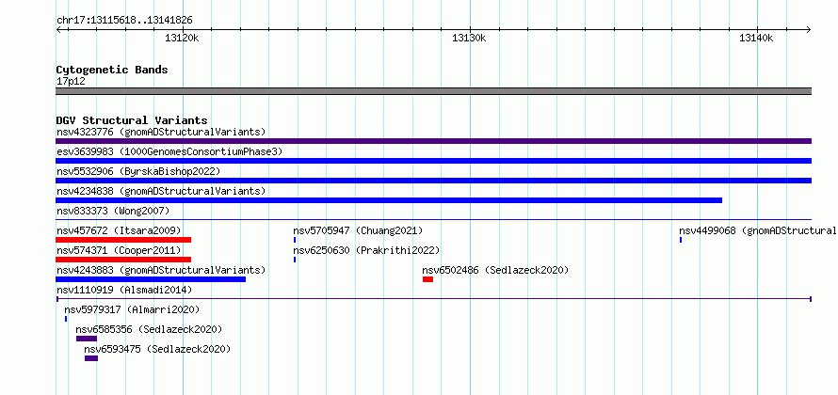Screen dimensions: 838x395
Task: Click the nsv4243883 (gnomADStructuralVariants) label
Action: click(x=161, y=270)
